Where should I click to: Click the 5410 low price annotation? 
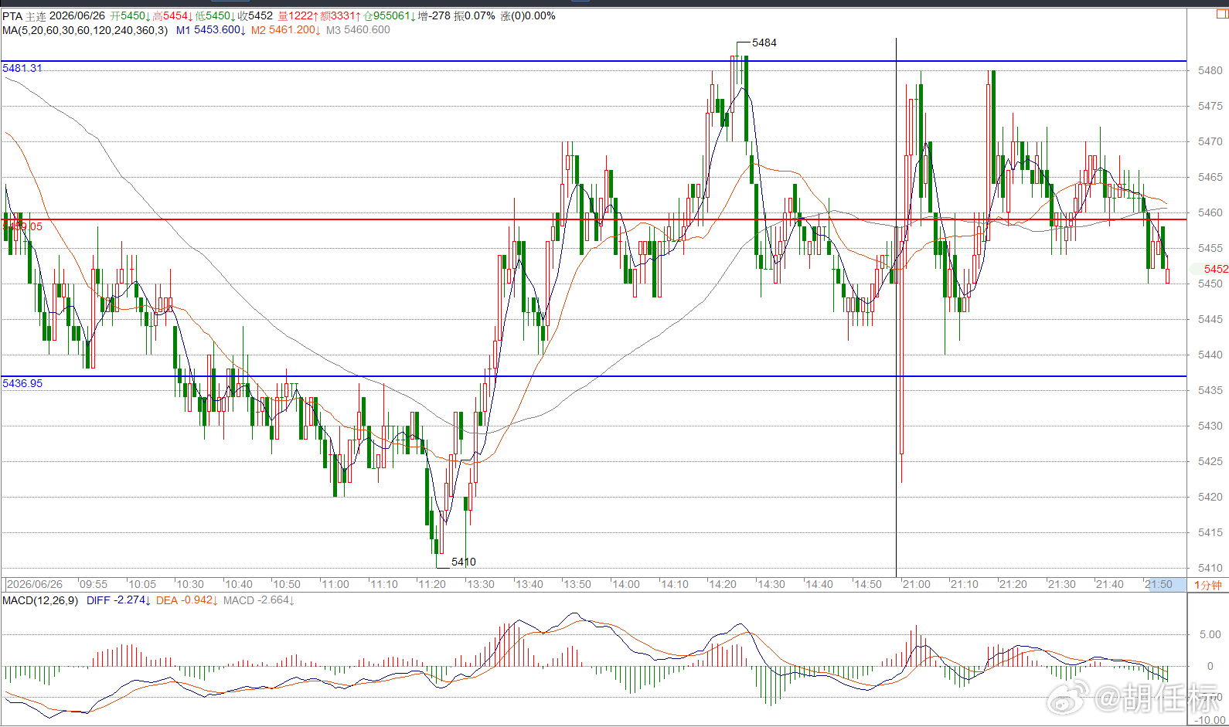click(464, 562)
